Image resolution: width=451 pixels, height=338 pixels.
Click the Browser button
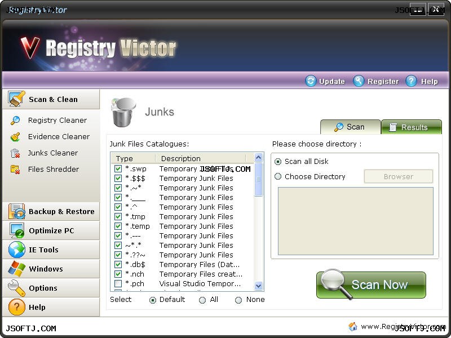(x=399, y=176)
